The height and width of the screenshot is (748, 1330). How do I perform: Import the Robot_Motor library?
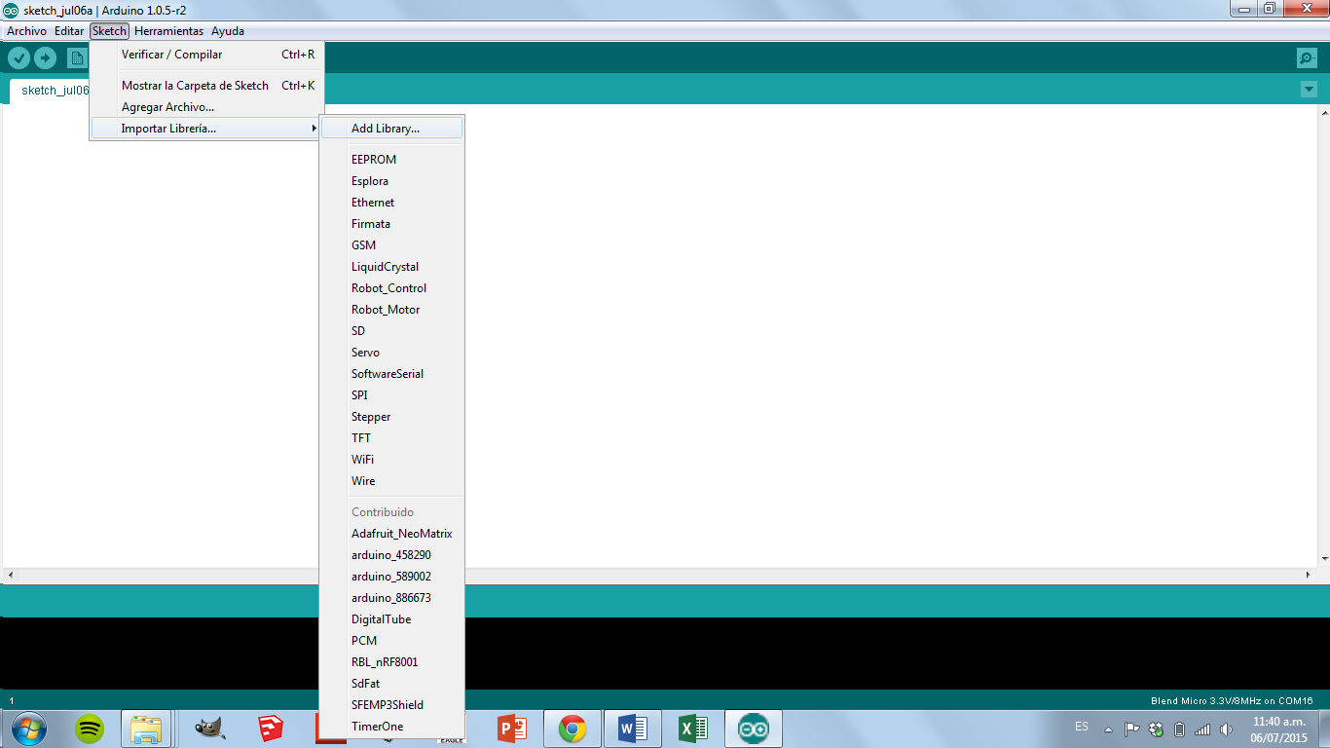click(392, 310)
